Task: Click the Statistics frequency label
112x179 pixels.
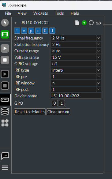Action: pos(32,44)
